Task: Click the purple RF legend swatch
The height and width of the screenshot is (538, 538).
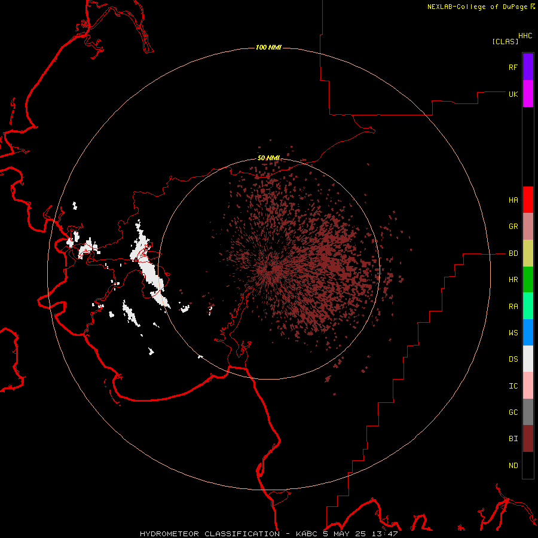Action: [528, 67]
